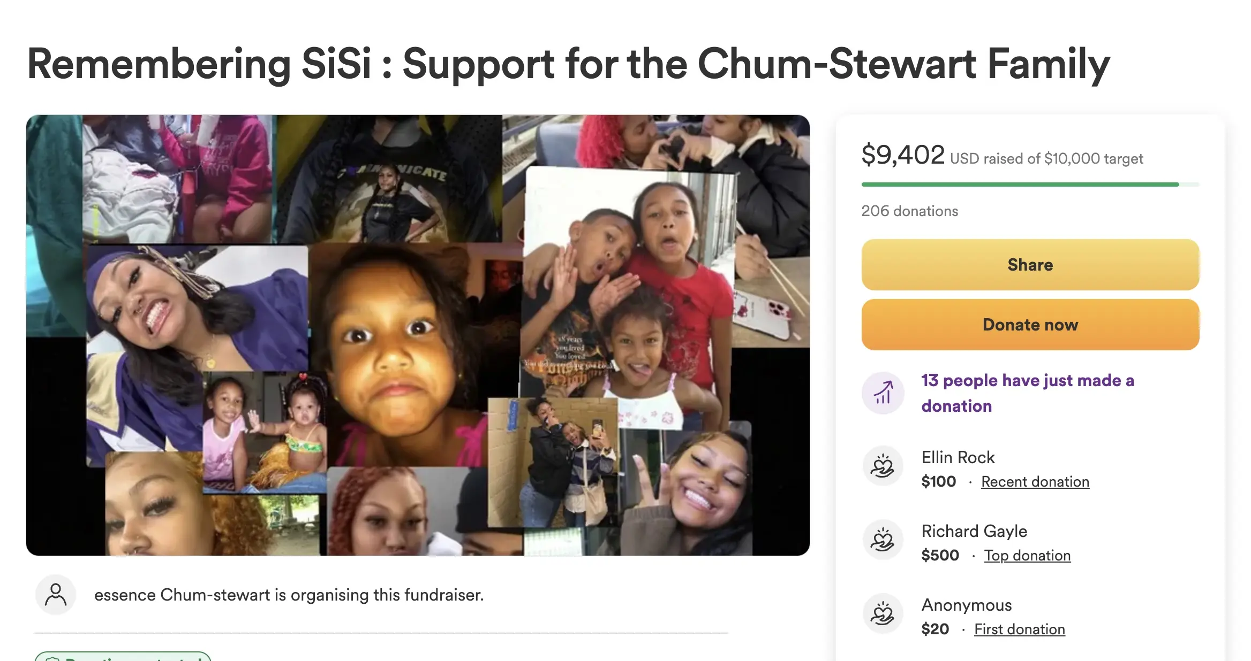Screen dimensions: 1251x661
Task: Click the essence Chum-stewart organiser text
Action: coord(289,595)
